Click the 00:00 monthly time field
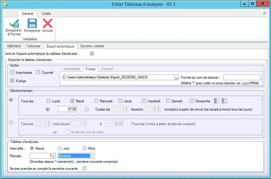Image resolution: width=271 pixels, height=179 pixels. pyautogui.click(x=114, y=124)
